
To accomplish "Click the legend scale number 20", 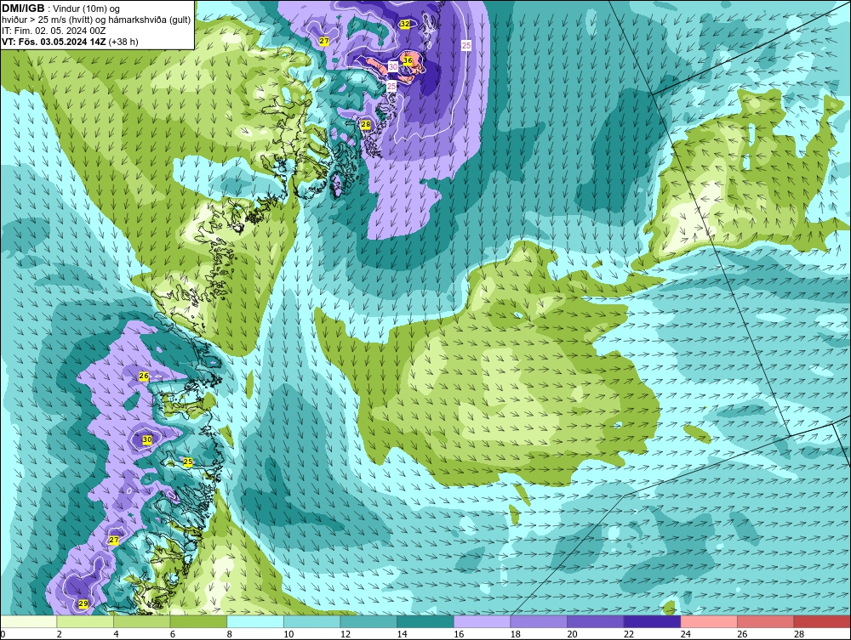I will [x=572, y=634].
